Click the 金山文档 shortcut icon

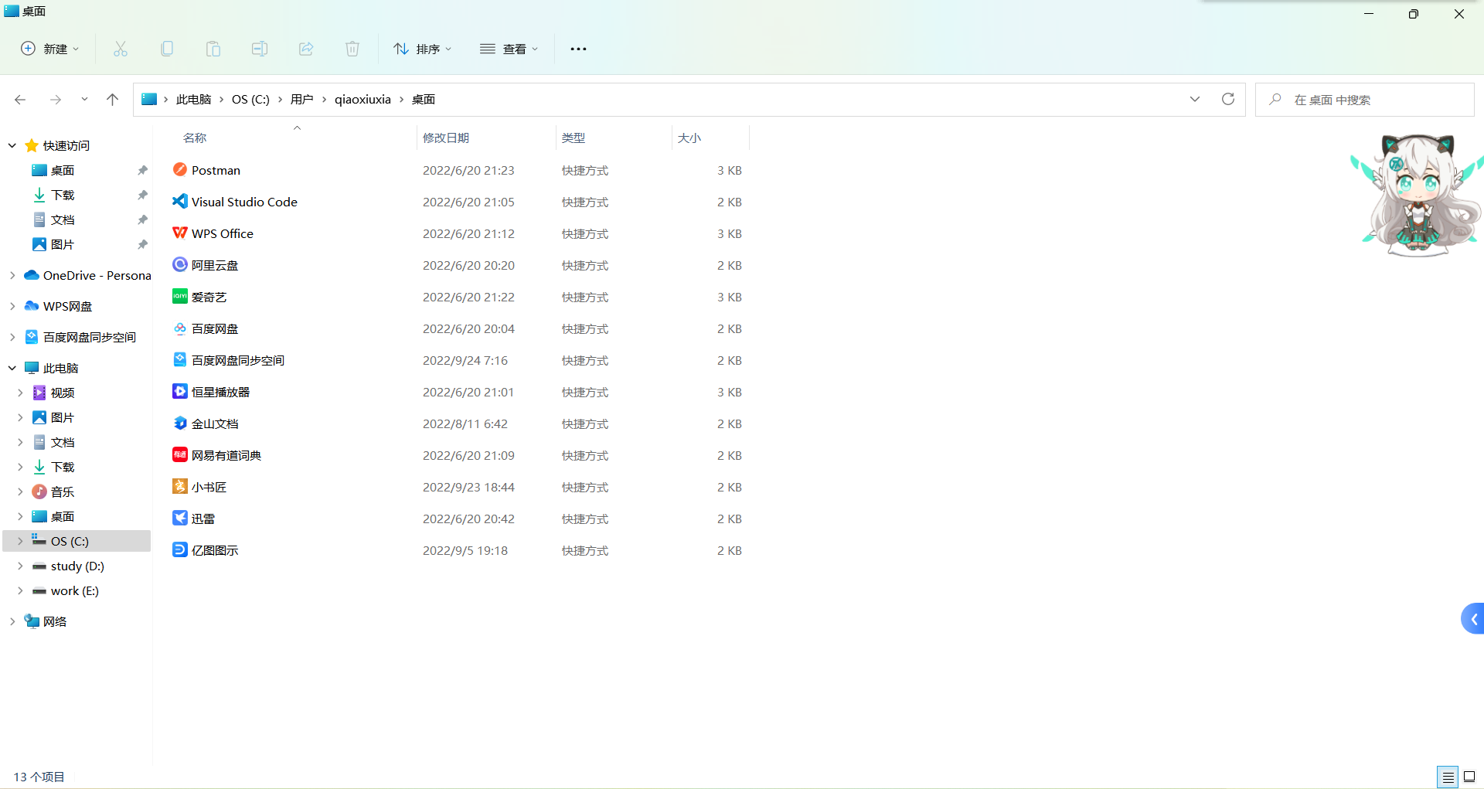click(x=180, y=423)
